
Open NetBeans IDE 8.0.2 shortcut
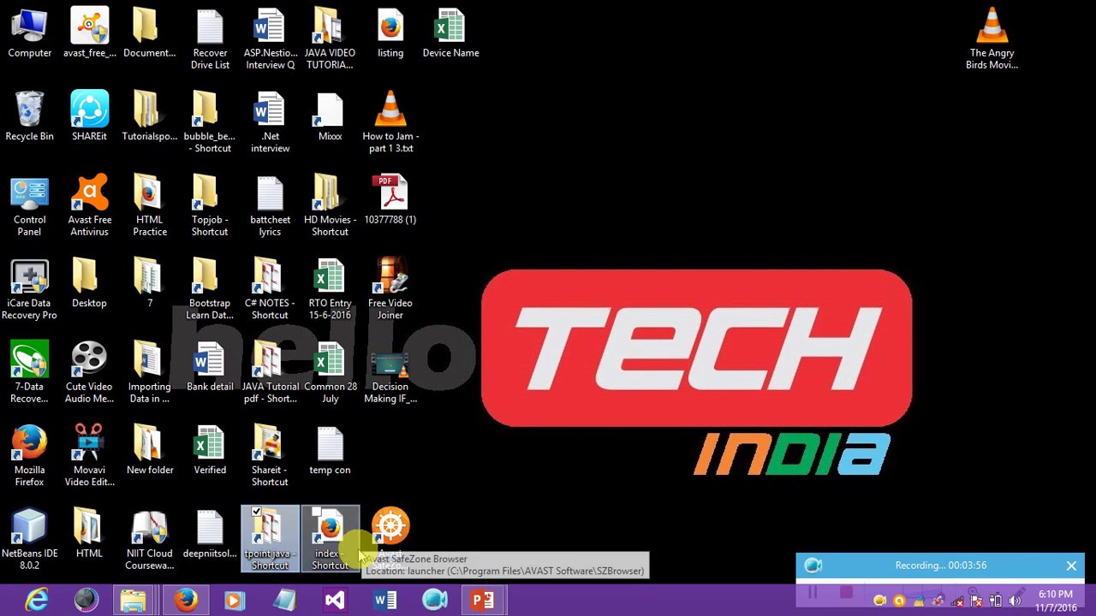[29, 540]
